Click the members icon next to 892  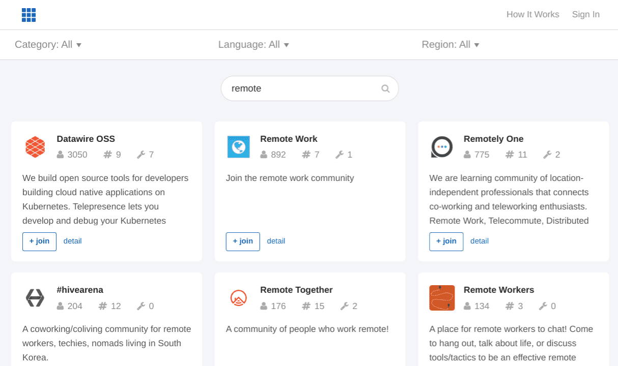tap(264, 155)
